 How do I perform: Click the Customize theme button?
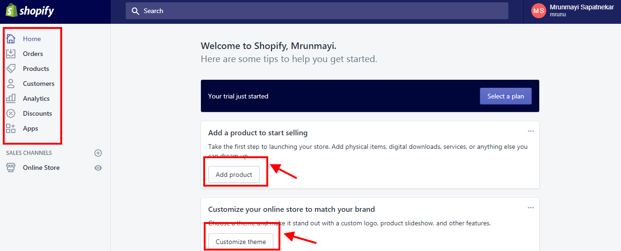click(241, 242)
